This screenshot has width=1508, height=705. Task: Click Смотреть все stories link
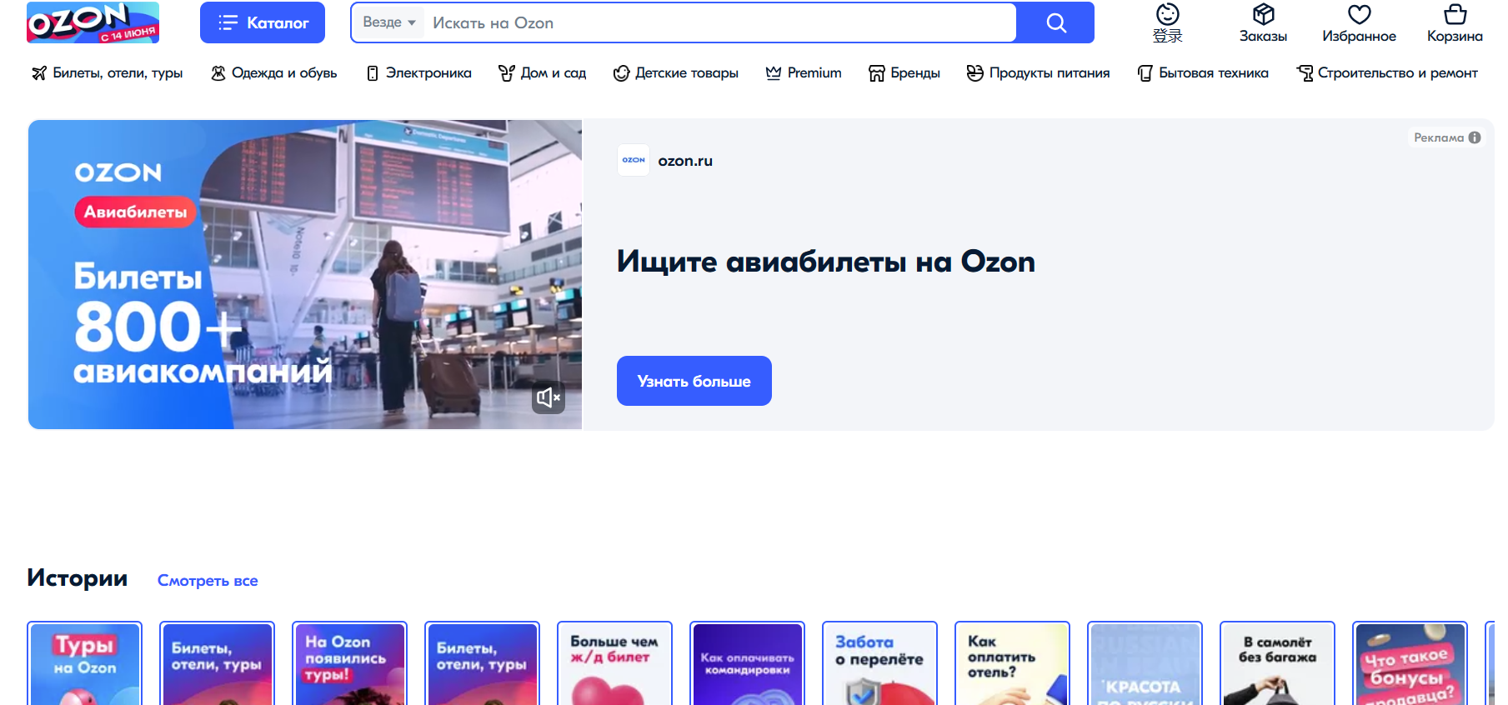tap(208, 581)
